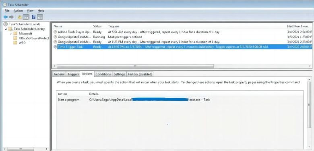Switch to the General tab
The width and height of the screenshot is (314, 151).
coord(59,74)
